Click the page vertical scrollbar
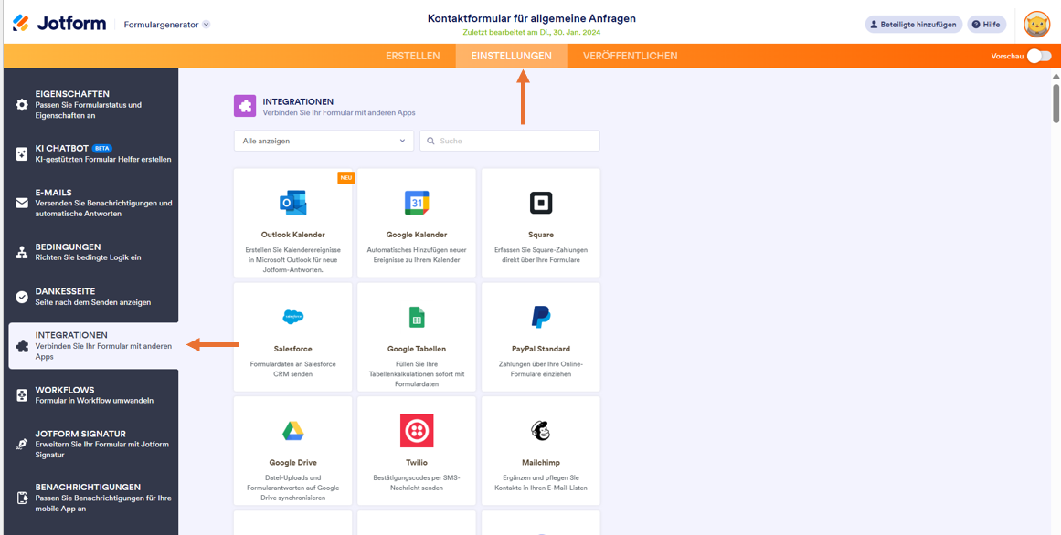 point(1056,101)
